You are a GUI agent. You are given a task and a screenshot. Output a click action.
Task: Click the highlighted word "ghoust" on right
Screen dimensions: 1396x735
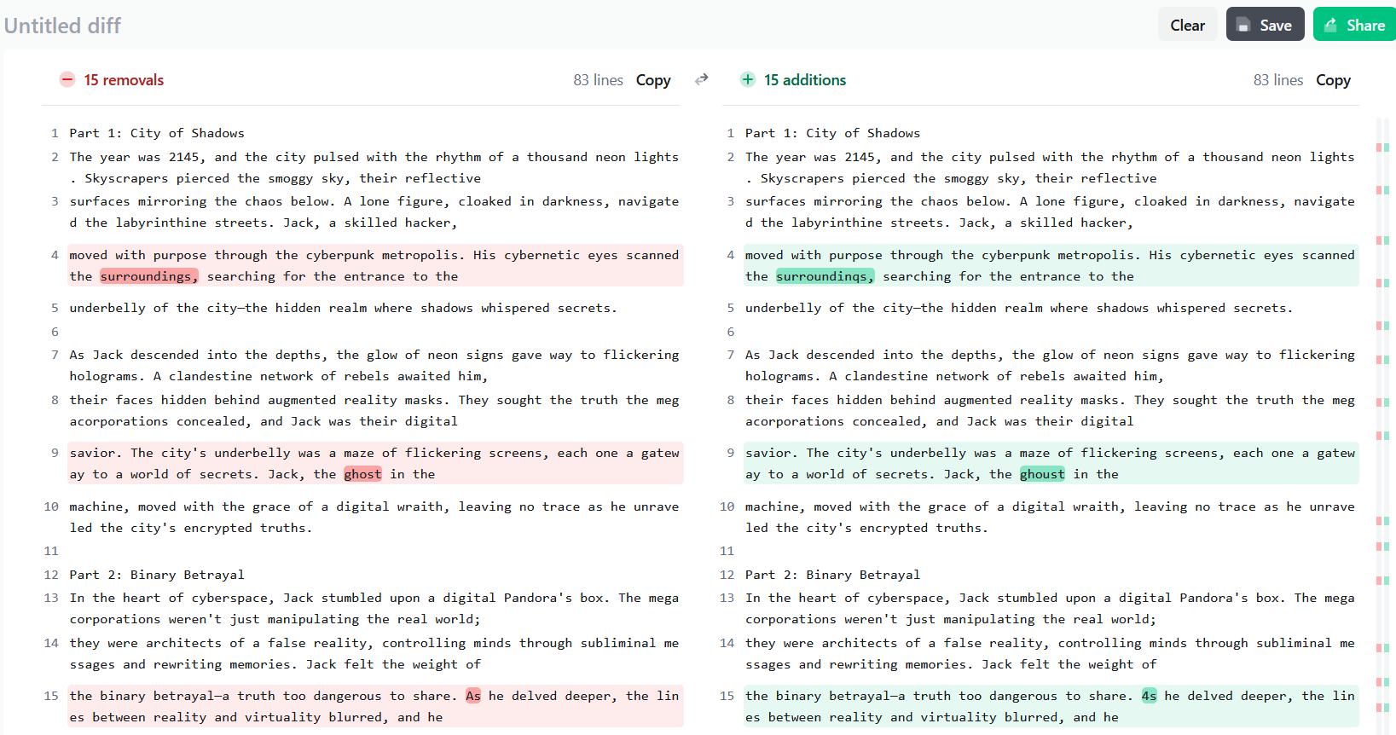tap(1041, 474)
